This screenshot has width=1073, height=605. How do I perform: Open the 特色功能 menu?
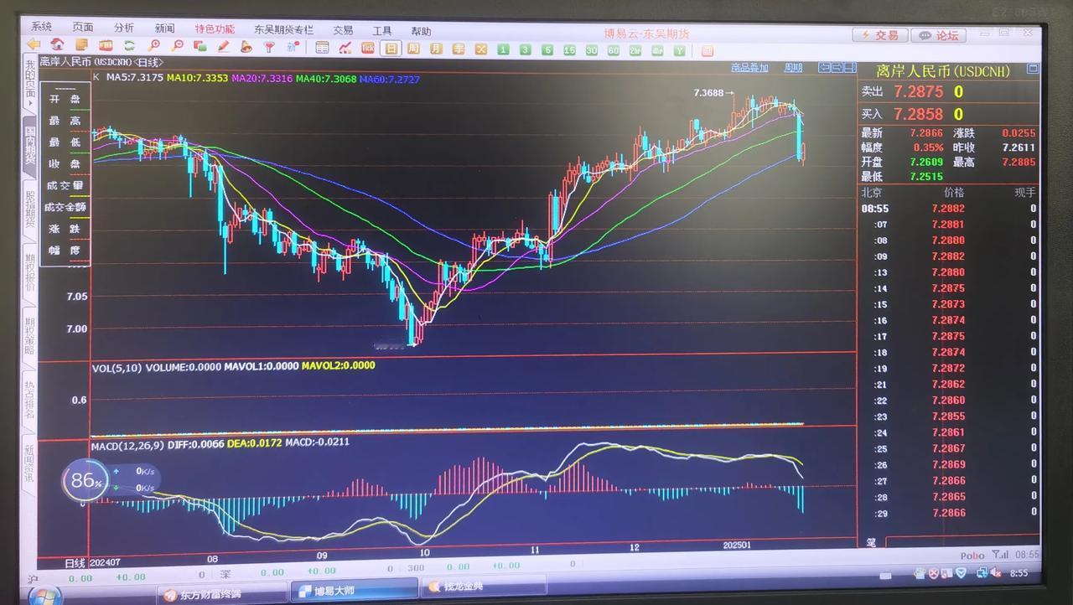214,29
